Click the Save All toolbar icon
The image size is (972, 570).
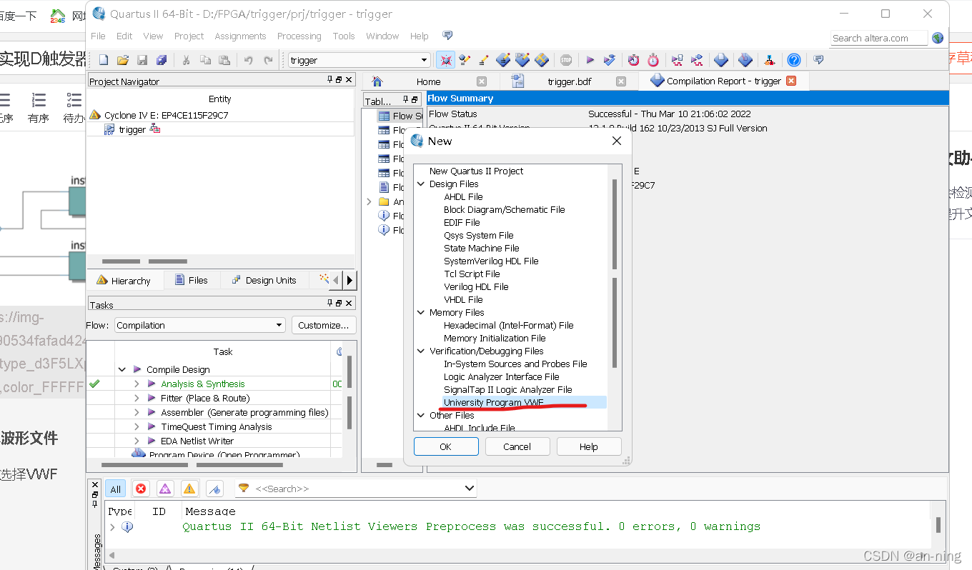pos(162,60)
